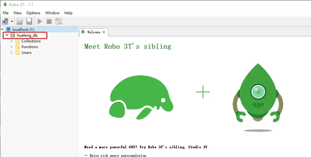This screenshot has height=157, width=311.
Task: Click the Functions folder icon
Action: click(17, 47)
